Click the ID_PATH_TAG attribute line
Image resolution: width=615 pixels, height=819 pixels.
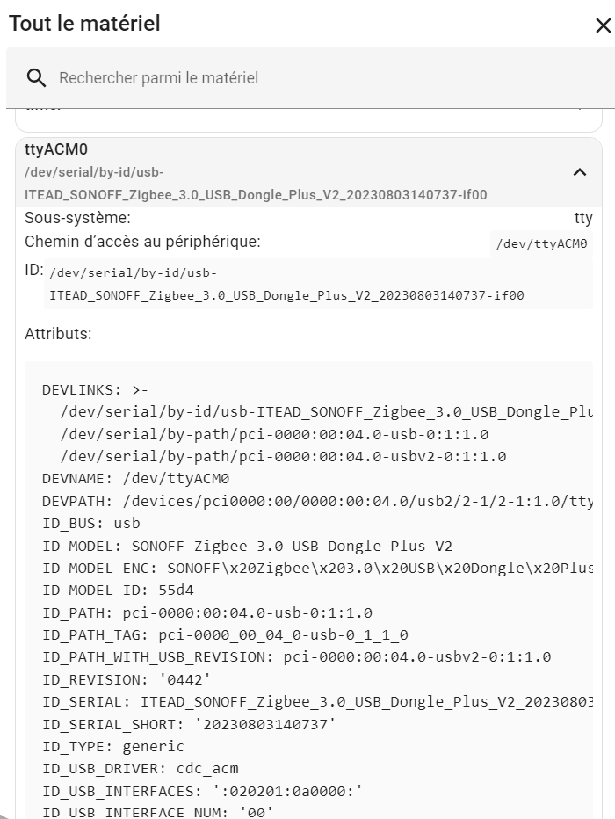click(225, 634)
